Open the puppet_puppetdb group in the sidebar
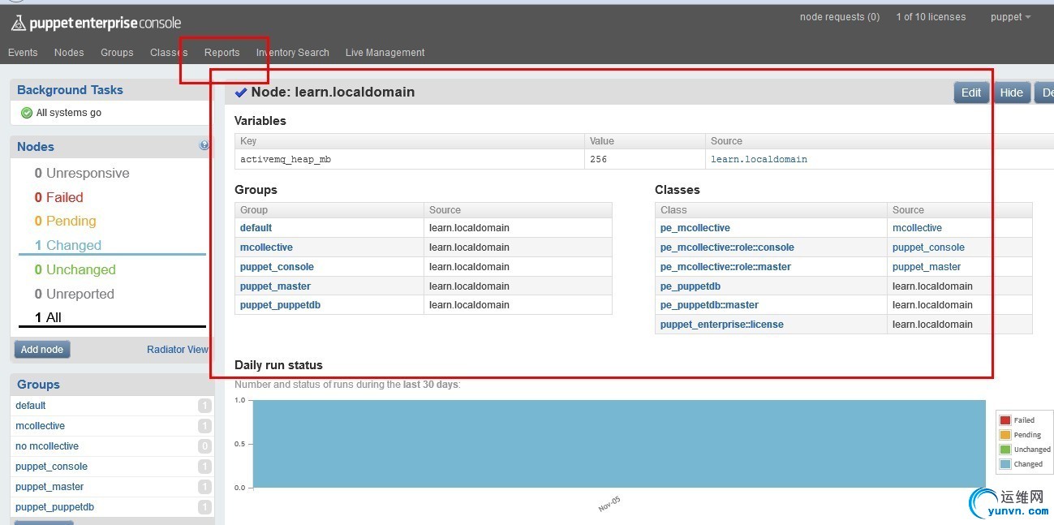This screenshot has height=525, width=1054. tap(54, 507)
